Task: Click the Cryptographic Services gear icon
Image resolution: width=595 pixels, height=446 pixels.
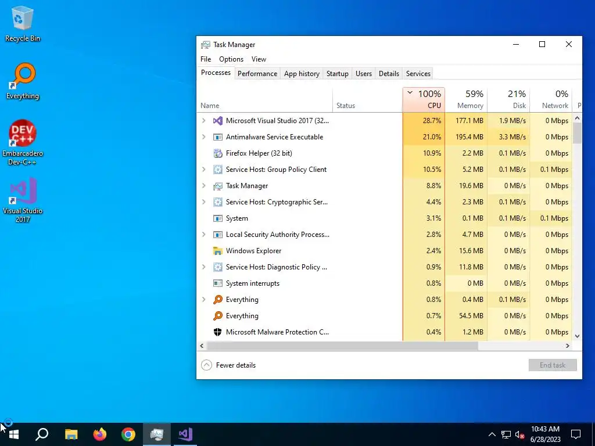Action: point(218,202)
